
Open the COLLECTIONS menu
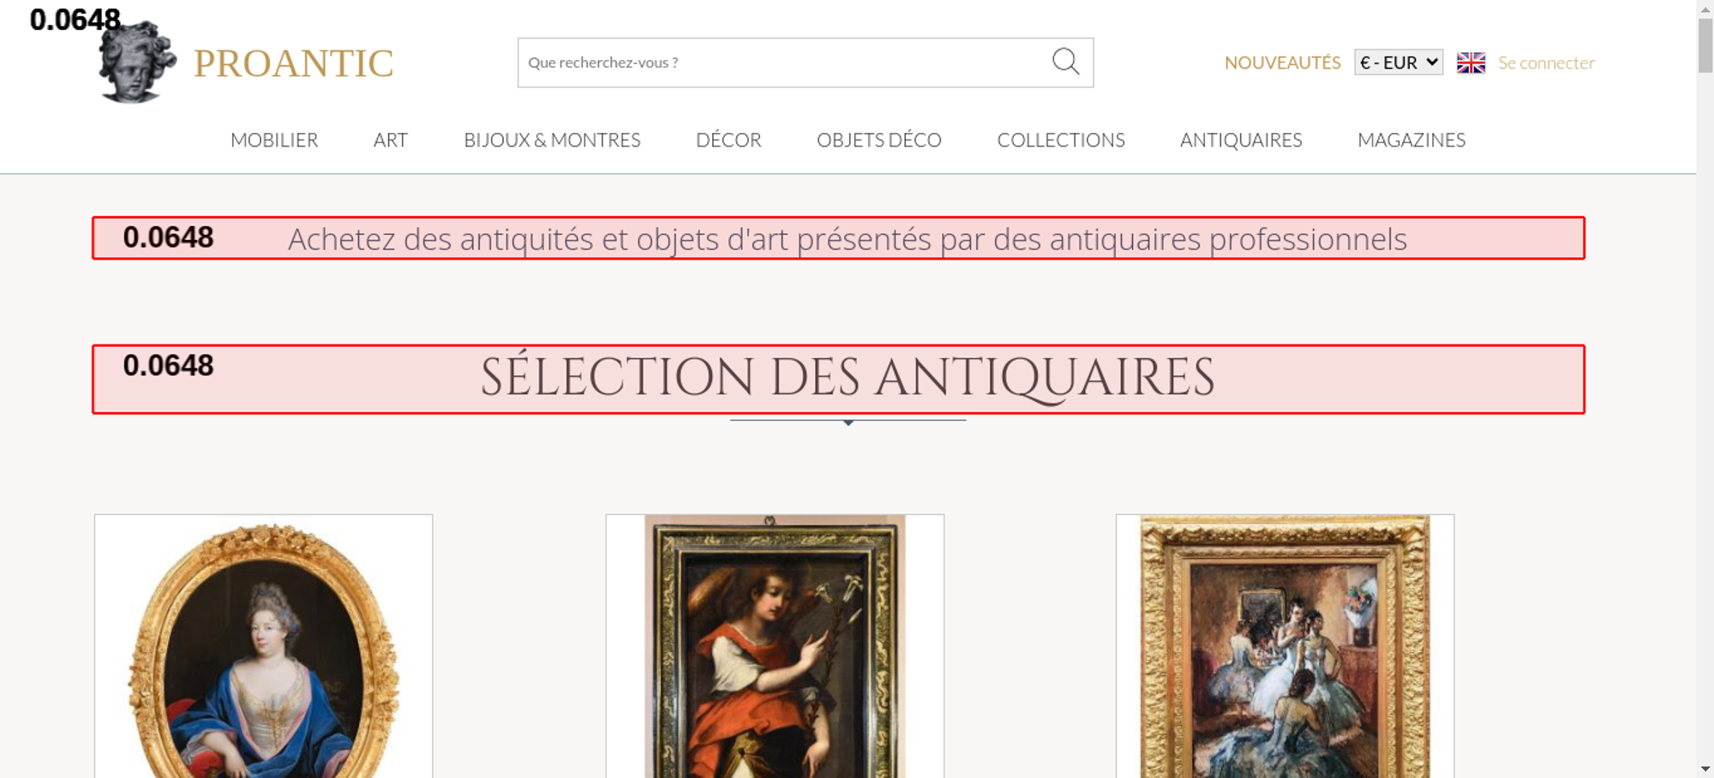(x=1060, y=140)
